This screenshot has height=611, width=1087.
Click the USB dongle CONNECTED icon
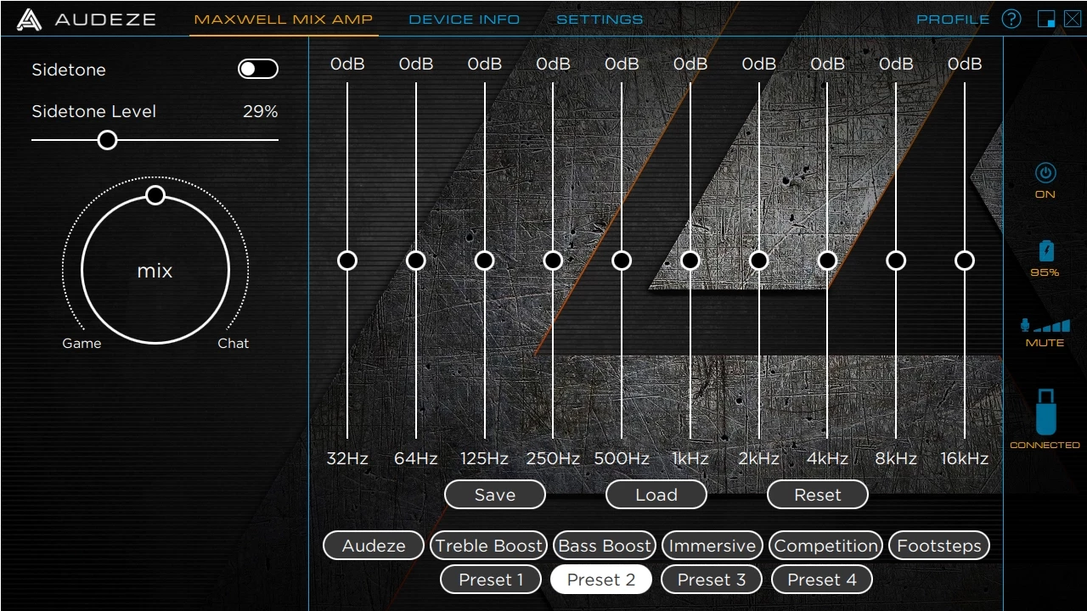pos(1045,412)
